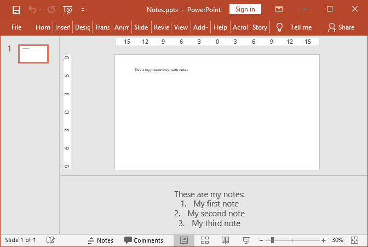Image resolution: width=368 pixels, height=247 pixels.
Task: Click the zoom slider handle
Action: 272,240
